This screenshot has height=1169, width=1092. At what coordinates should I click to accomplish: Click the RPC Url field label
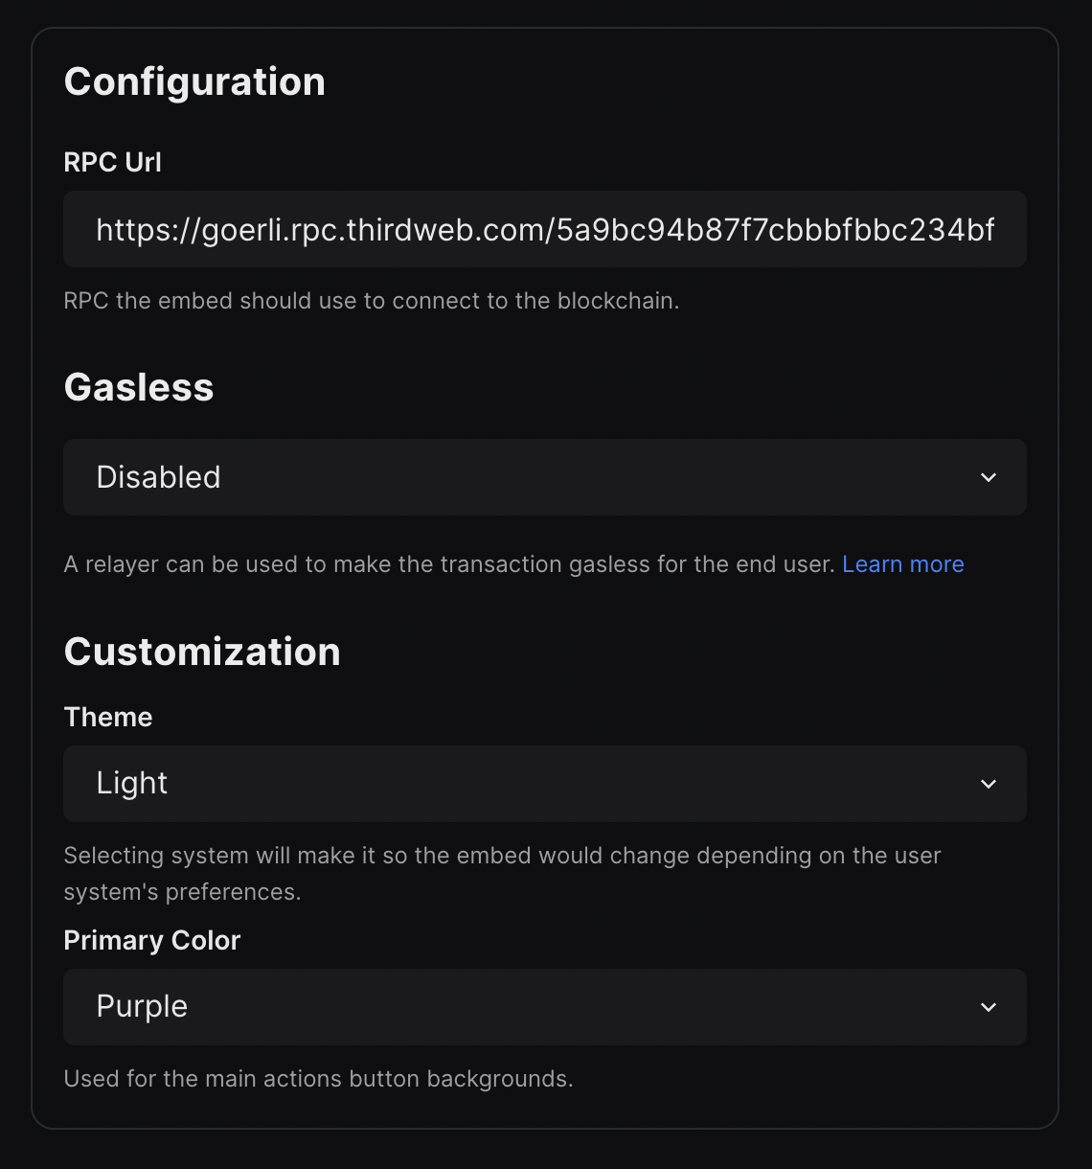coord(112,162)
